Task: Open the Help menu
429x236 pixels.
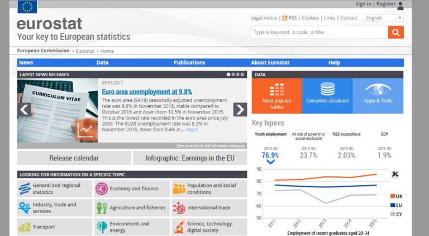Action: (334, 63)
